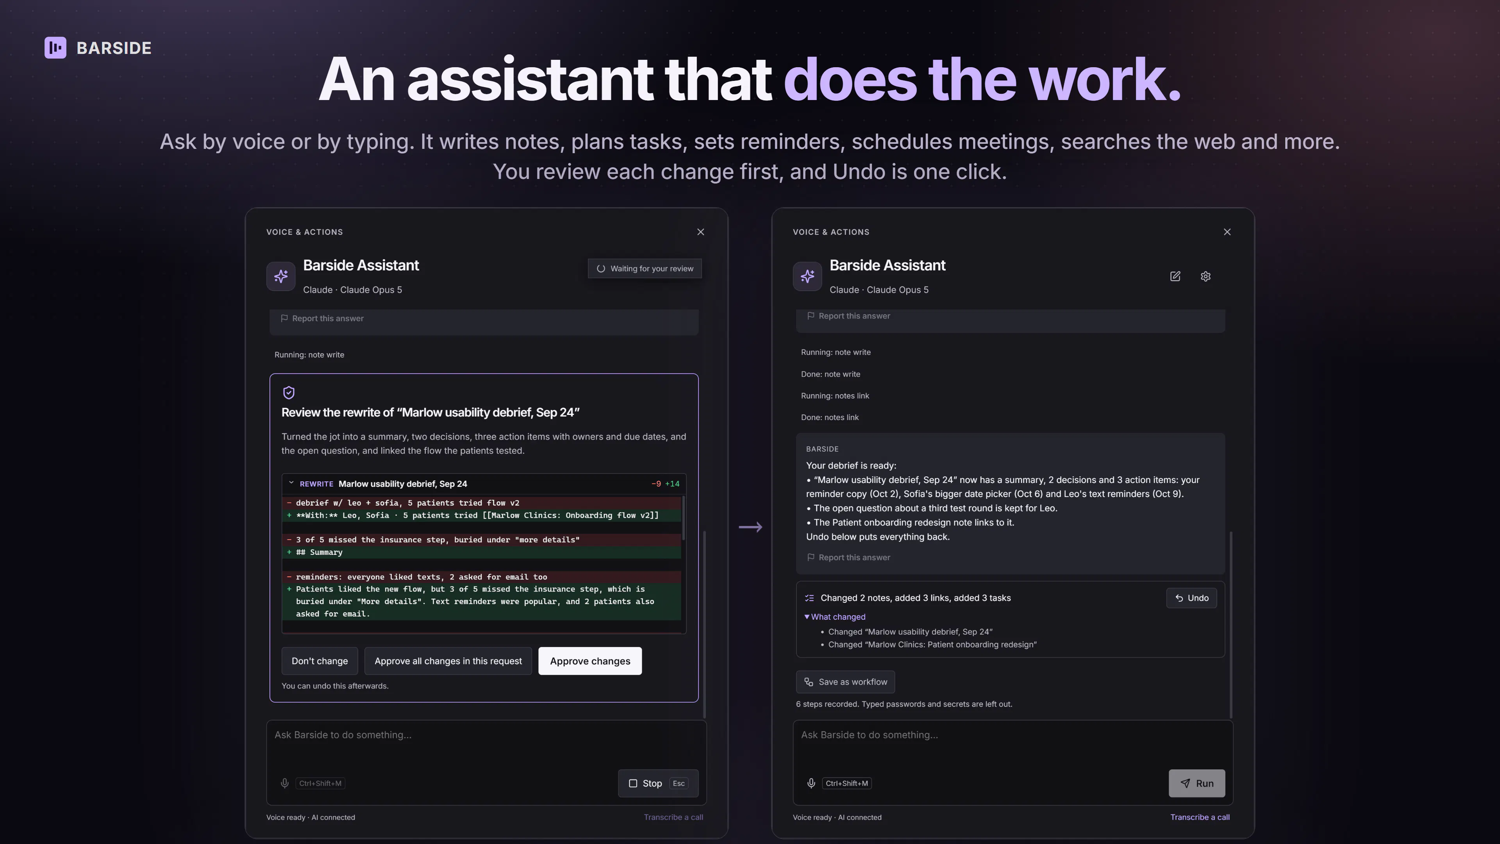
Task: Click the microphone icon in left panel
Action: (285, 783)
